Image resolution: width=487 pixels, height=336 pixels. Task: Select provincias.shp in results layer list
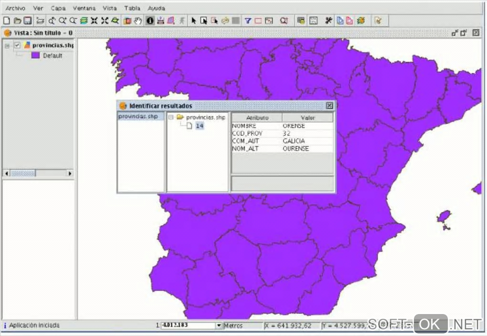tap(140, 116)
